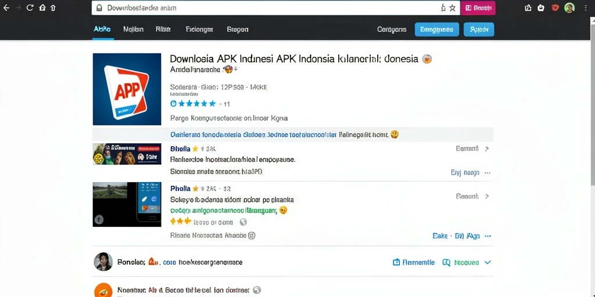
Task: Select the active 'Abito' tab
Action: [x=102, y=29]
